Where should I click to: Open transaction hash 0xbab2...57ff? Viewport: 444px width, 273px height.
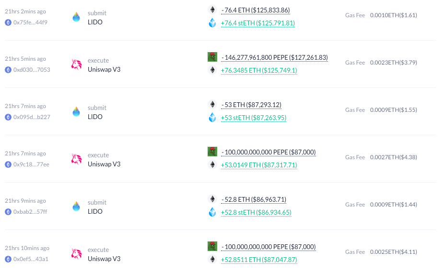(x=30, y=211)
